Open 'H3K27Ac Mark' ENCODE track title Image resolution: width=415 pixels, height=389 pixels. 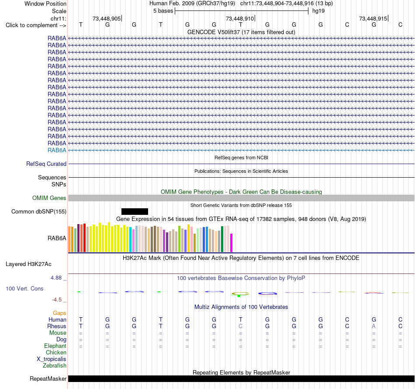coord(241,258)
